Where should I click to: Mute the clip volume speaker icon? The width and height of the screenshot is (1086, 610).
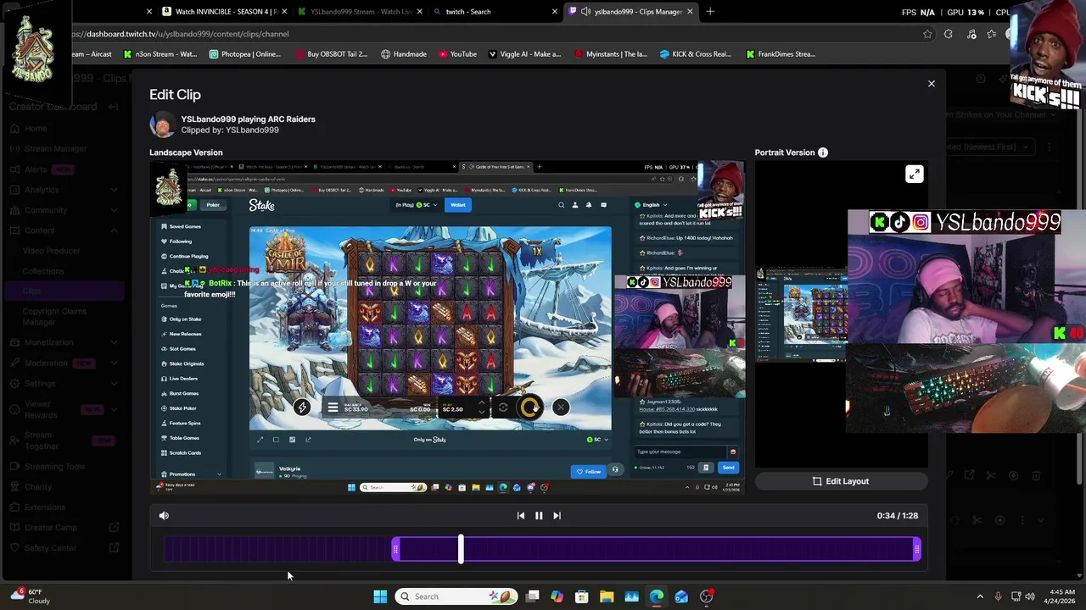[164, 515]
